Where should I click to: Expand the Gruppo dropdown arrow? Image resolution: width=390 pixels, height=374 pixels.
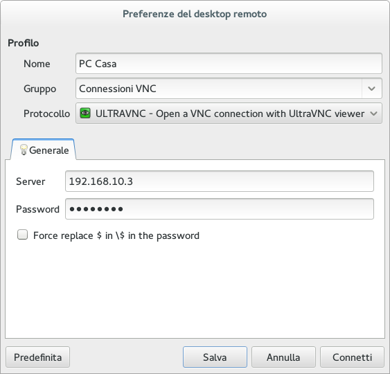[371, 89]
